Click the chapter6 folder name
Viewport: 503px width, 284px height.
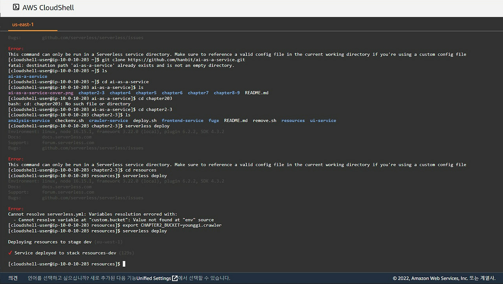coord(172,93)
